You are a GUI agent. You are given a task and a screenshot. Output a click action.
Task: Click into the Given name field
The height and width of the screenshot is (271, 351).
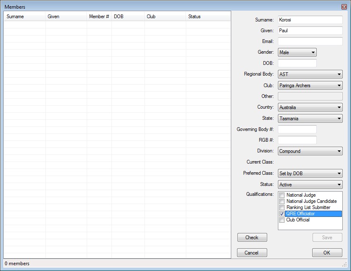[x=310, y=31]
